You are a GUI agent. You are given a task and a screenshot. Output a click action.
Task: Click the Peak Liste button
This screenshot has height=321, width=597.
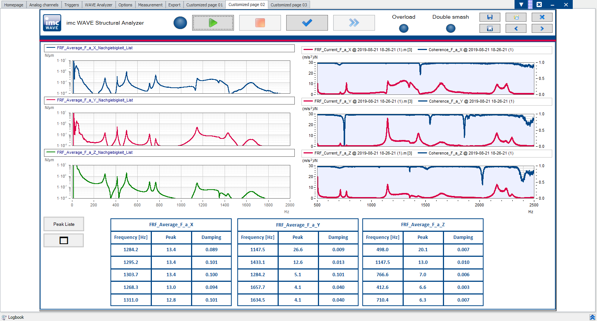point(64,224)
